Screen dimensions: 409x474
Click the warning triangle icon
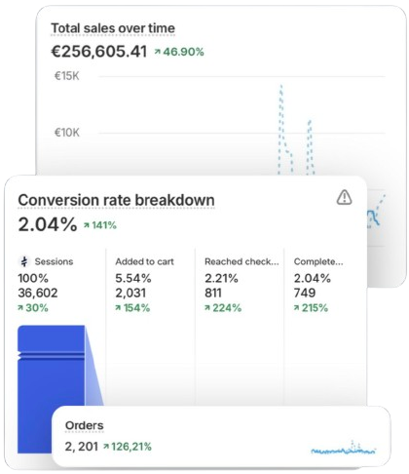[344, 197]
